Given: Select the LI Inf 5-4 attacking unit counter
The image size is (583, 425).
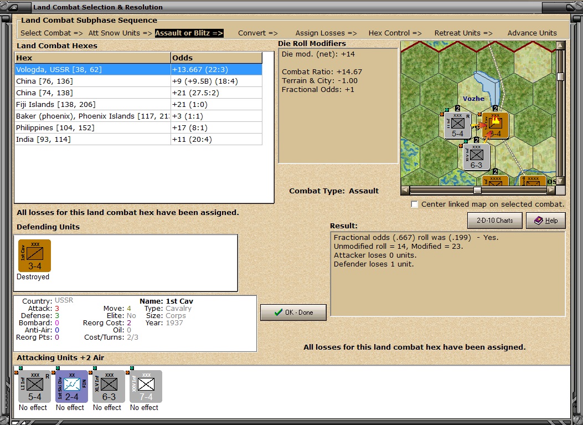Looking at the screenshot, I should (34, 386).
